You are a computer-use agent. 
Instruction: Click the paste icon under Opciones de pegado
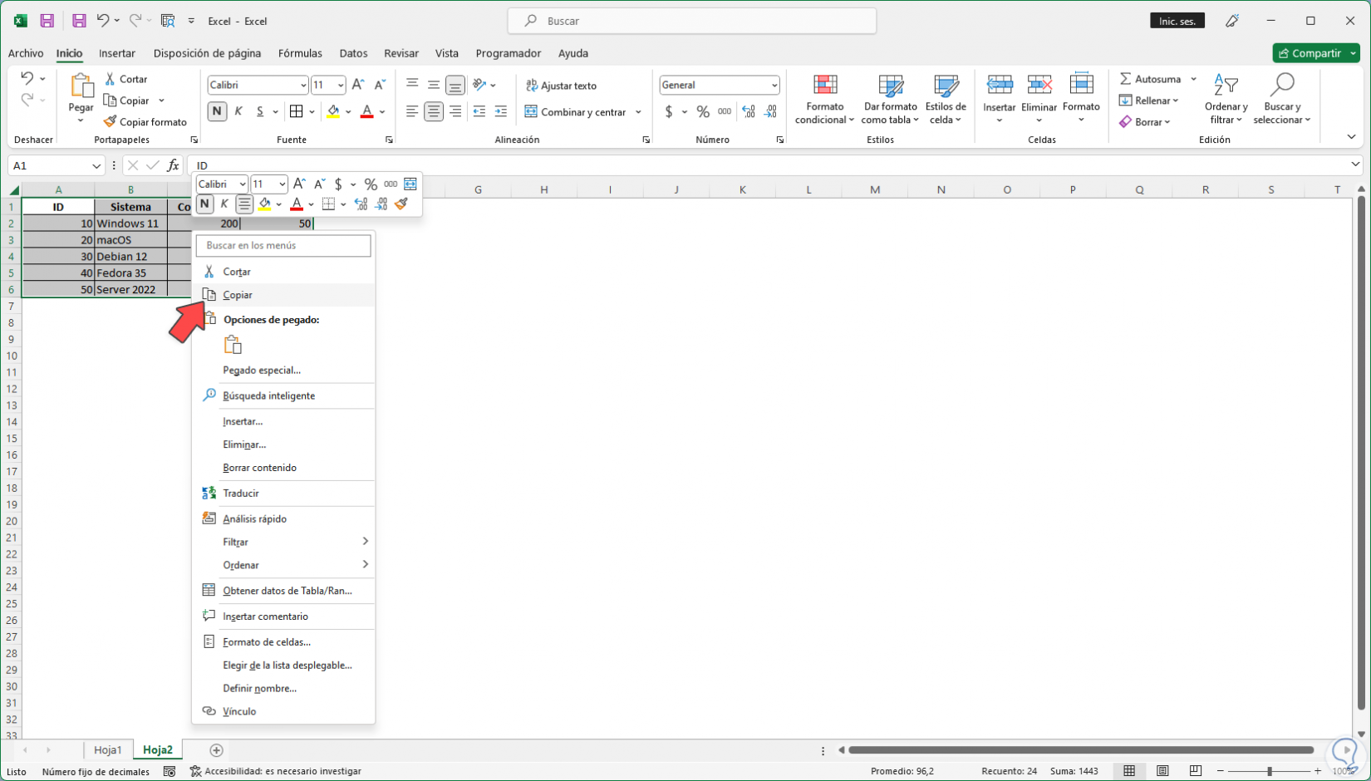233,344
